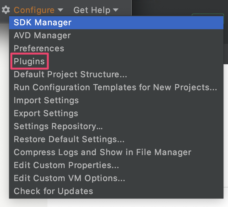This screenshot has width=228, height=207.
Task: Open Edit Custom VM Options...
Action: (116, 178)
